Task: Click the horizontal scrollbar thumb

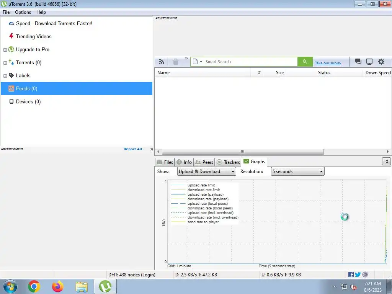Action: click(x=243, y=152)
